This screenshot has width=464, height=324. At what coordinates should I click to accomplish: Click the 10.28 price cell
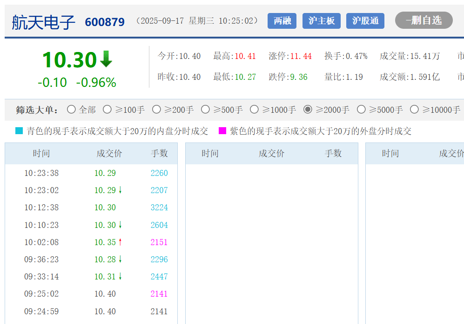coord(105,259)
